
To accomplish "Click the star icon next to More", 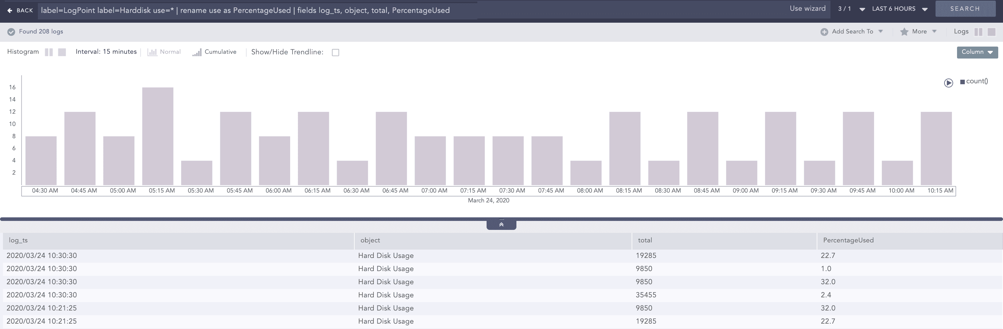I will pyautogui.click(x=904, y=32).
